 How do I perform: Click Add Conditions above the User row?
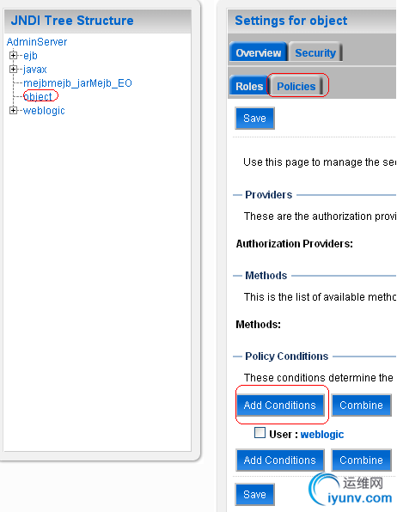tap(280, 405)
